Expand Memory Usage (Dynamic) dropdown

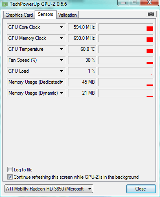point(61,93)
